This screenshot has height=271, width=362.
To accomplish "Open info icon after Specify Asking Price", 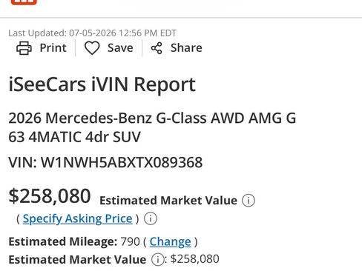I will tap(151, 218).
